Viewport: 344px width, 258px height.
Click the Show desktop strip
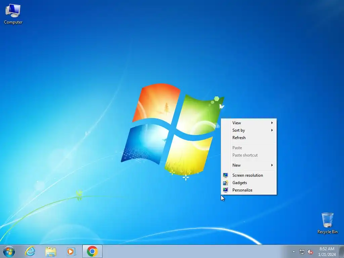pyautogui.click(x=342, y=251)
